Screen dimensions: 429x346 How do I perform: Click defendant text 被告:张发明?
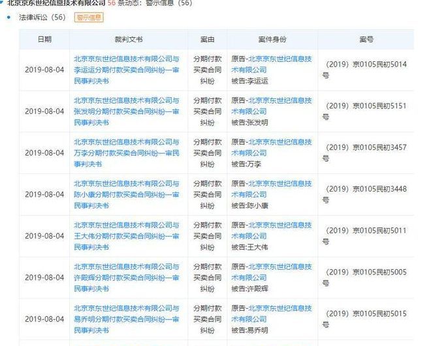pos(249,123)
